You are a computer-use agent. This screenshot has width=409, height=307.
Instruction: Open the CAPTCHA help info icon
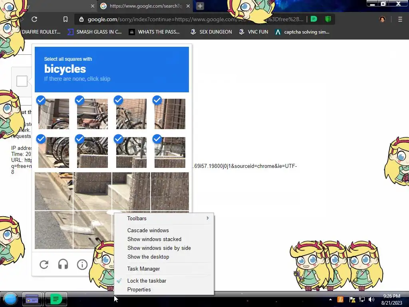(x=82, y=265)
